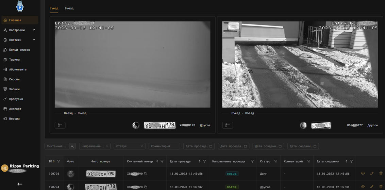
Task: Click the search magnifier next to the plate filter
Action: click(x=72, y=146)
